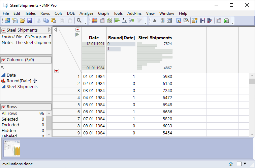
Task: Click the table with magnifier icon
Action: click(x=186, y=20)
